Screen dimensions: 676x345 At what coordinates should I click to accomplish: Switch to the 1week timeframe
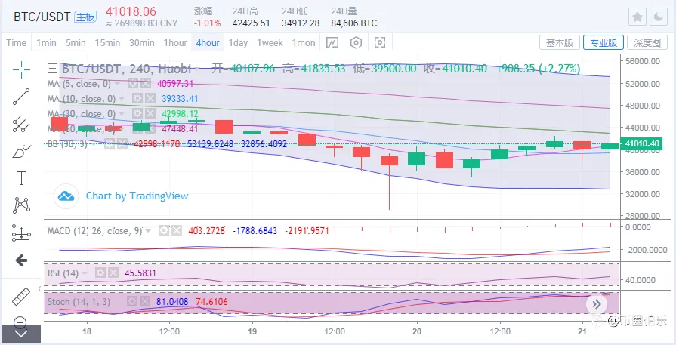coord(270,42)
